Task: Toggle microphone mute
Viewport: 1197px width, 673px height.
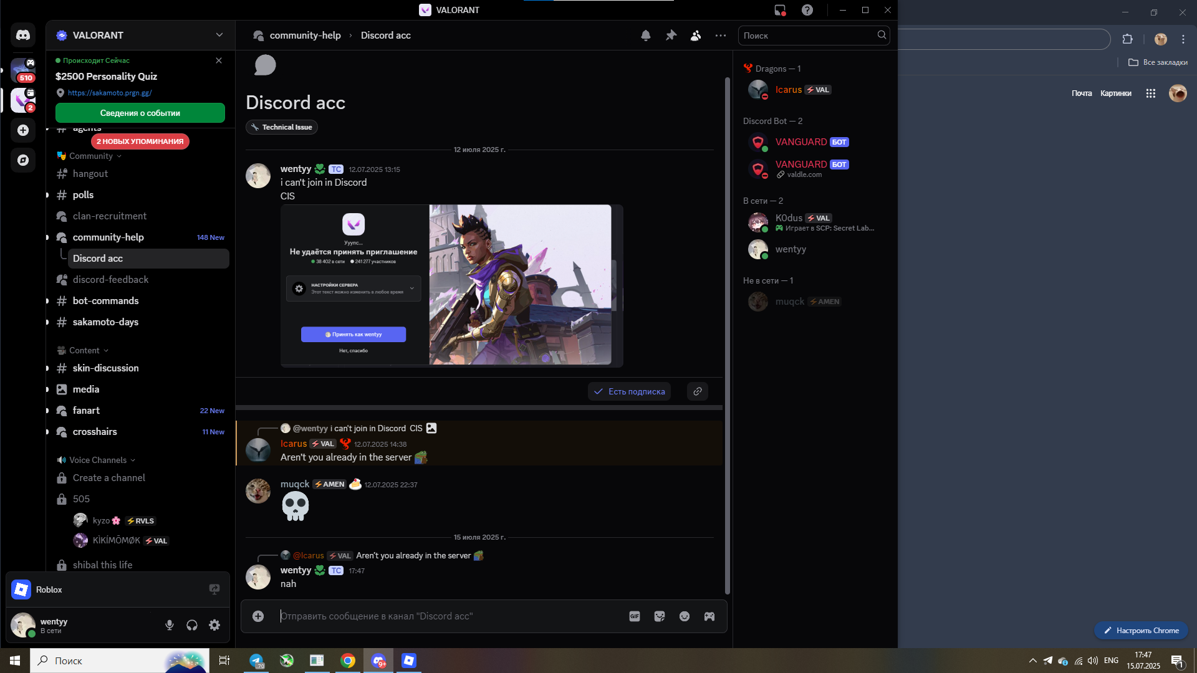Action: [170, 625]
